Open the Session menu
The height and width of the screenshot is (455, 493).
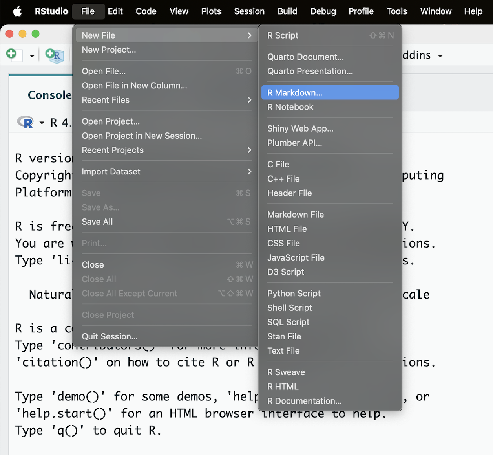249,11
